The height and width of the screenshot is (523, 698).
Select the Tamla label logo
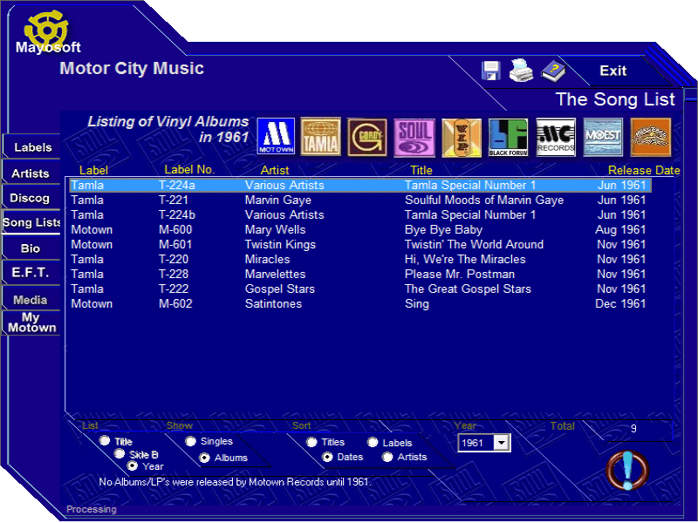coord(320,137)
